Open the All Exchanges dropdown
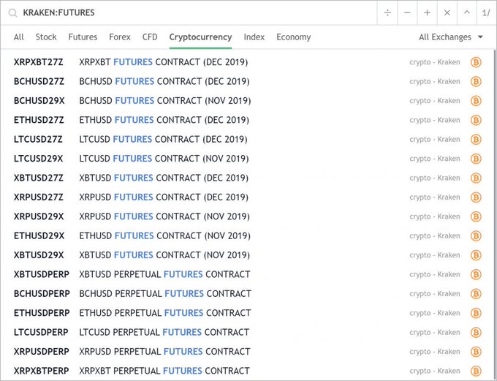The height and width of the screenshot is (381, 497). (x=451, y=37)
